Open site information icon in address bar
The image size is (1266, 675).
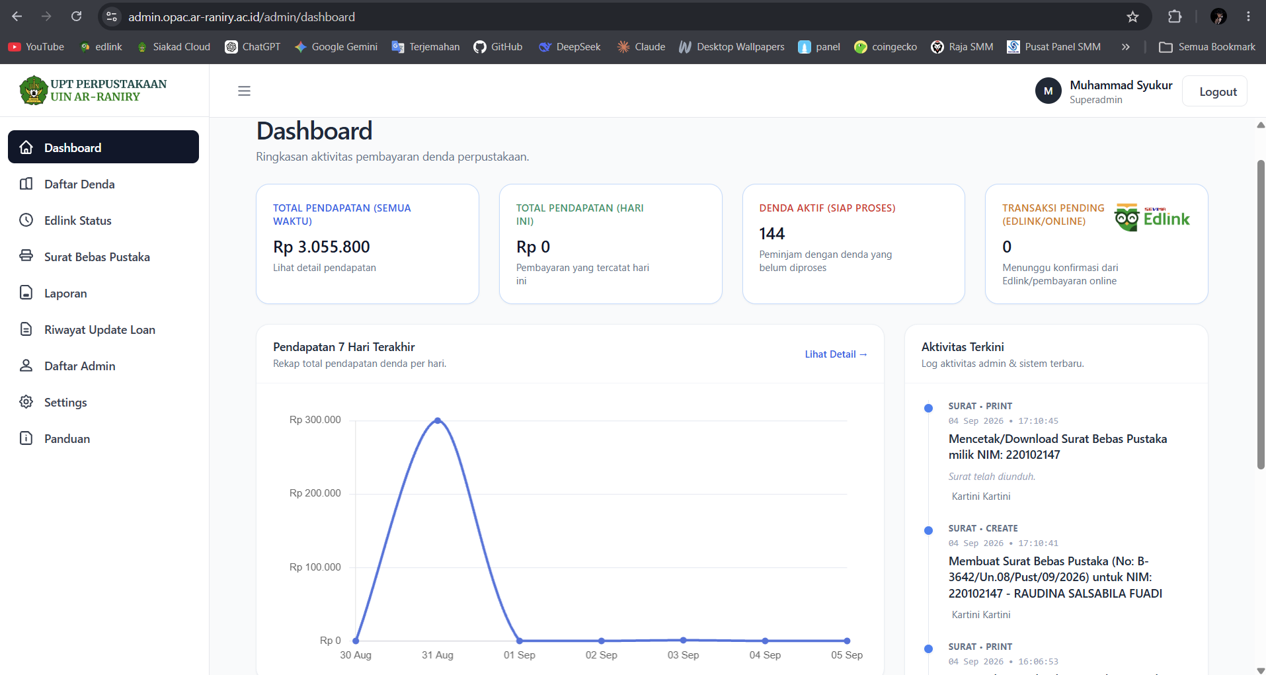112,17
